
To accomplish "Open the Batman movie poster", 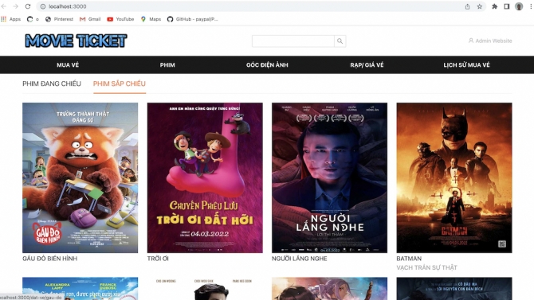I will [454, 177].
